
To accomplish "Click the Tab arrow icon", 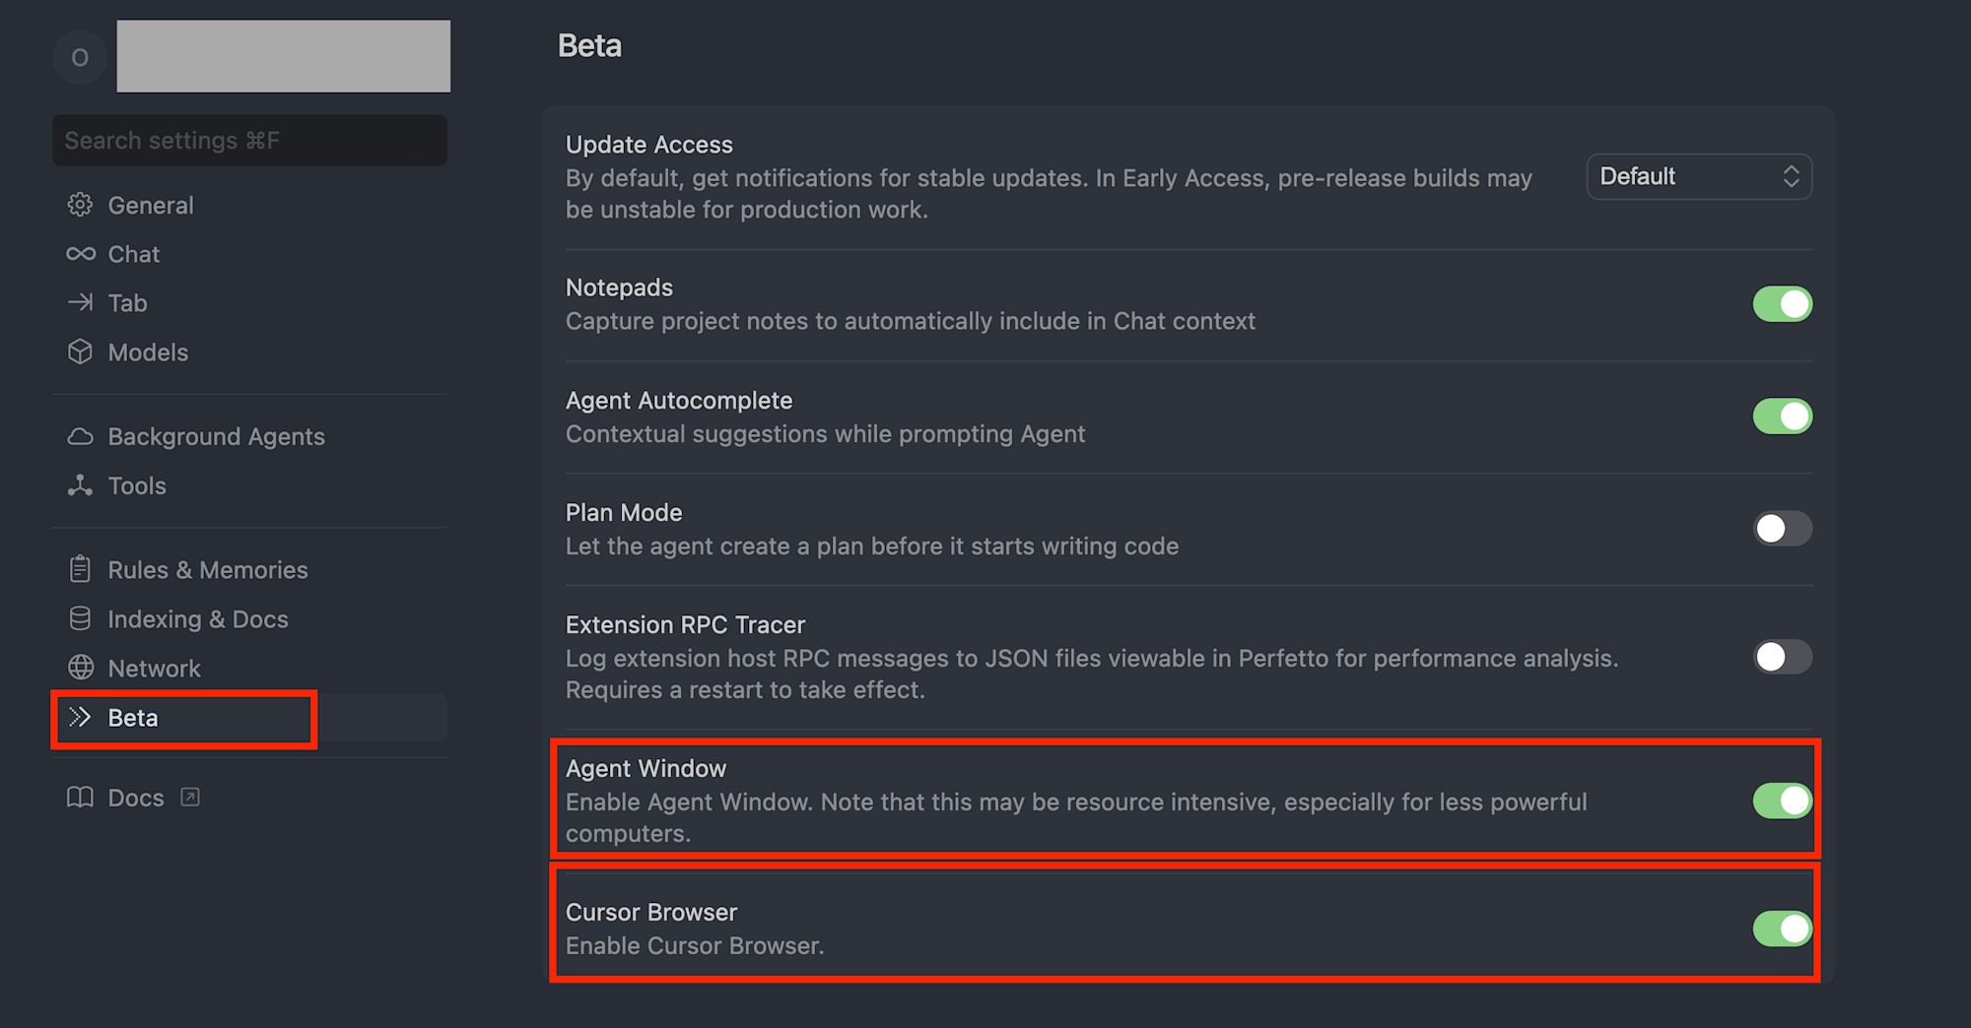I will point(80,302).
